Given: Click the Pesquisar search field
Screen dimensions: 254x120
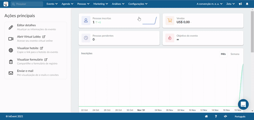Looking at the screenshot, I should pyautogui.click(x=27, y=4).
